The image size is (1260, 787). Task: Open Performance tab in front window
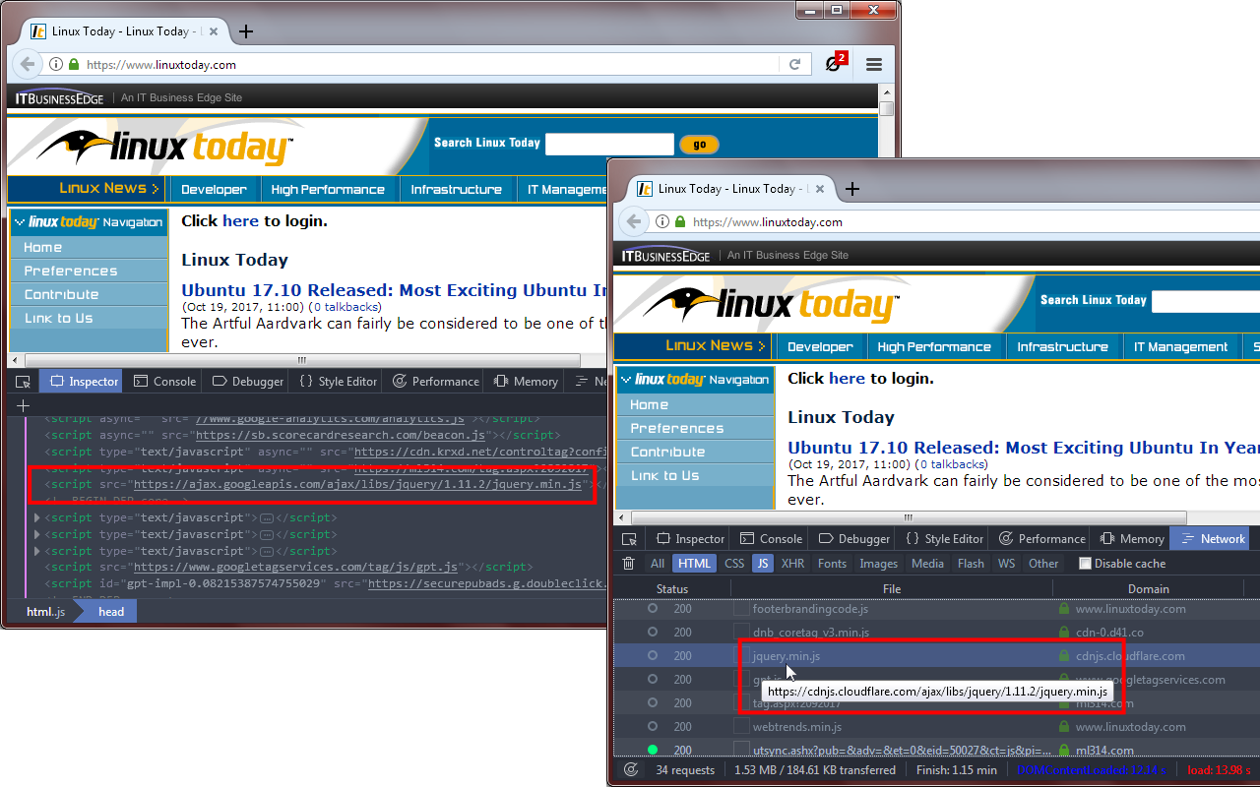1041,539
